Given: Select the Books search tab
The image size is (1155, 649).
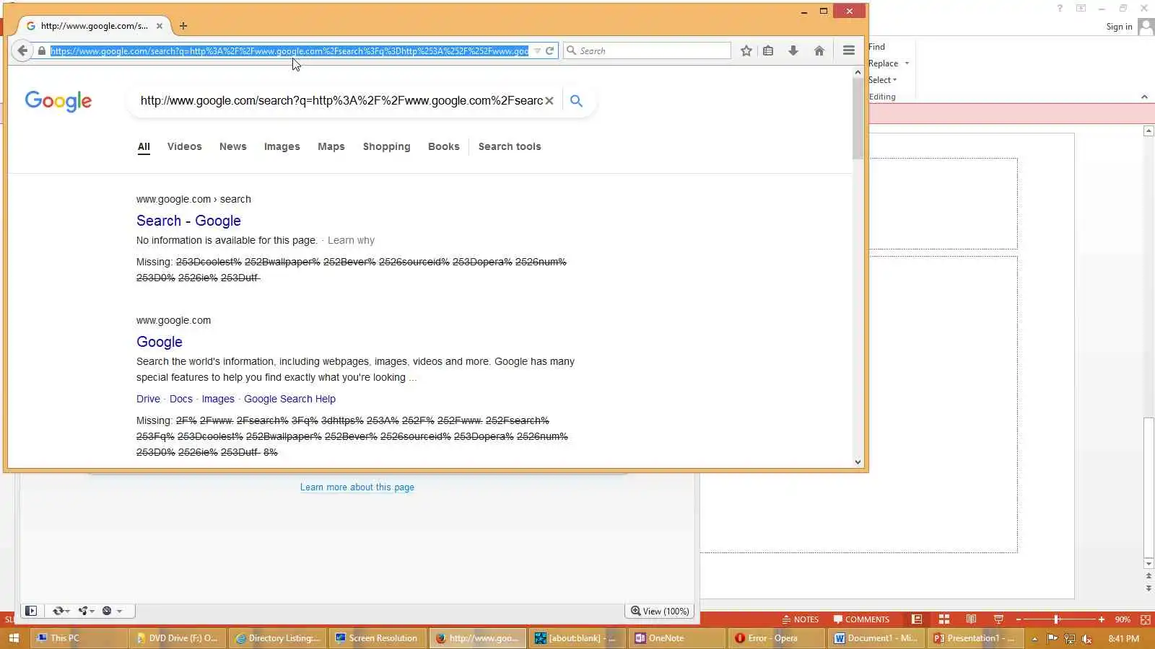Looking at the screenshot, I should point(444,146).
